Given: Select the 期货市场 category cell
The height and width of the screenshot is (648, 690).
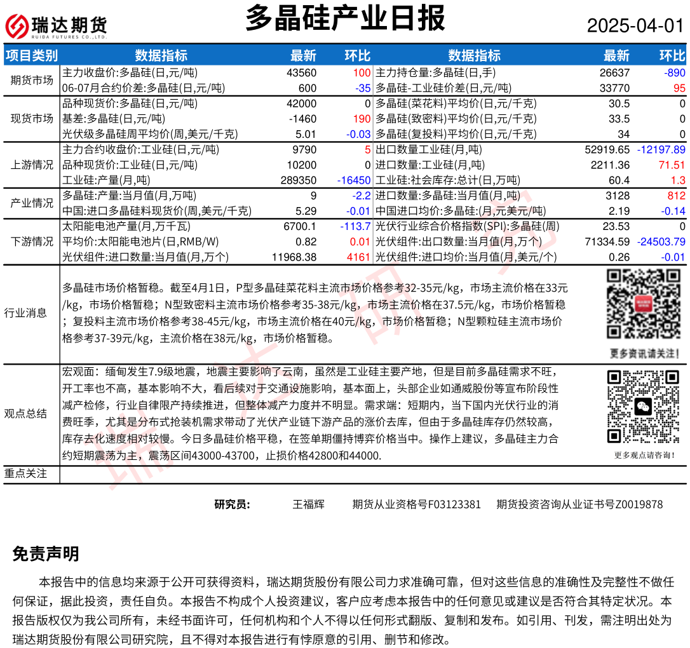Looking at the screenshot, I should [x=32, y=80].
